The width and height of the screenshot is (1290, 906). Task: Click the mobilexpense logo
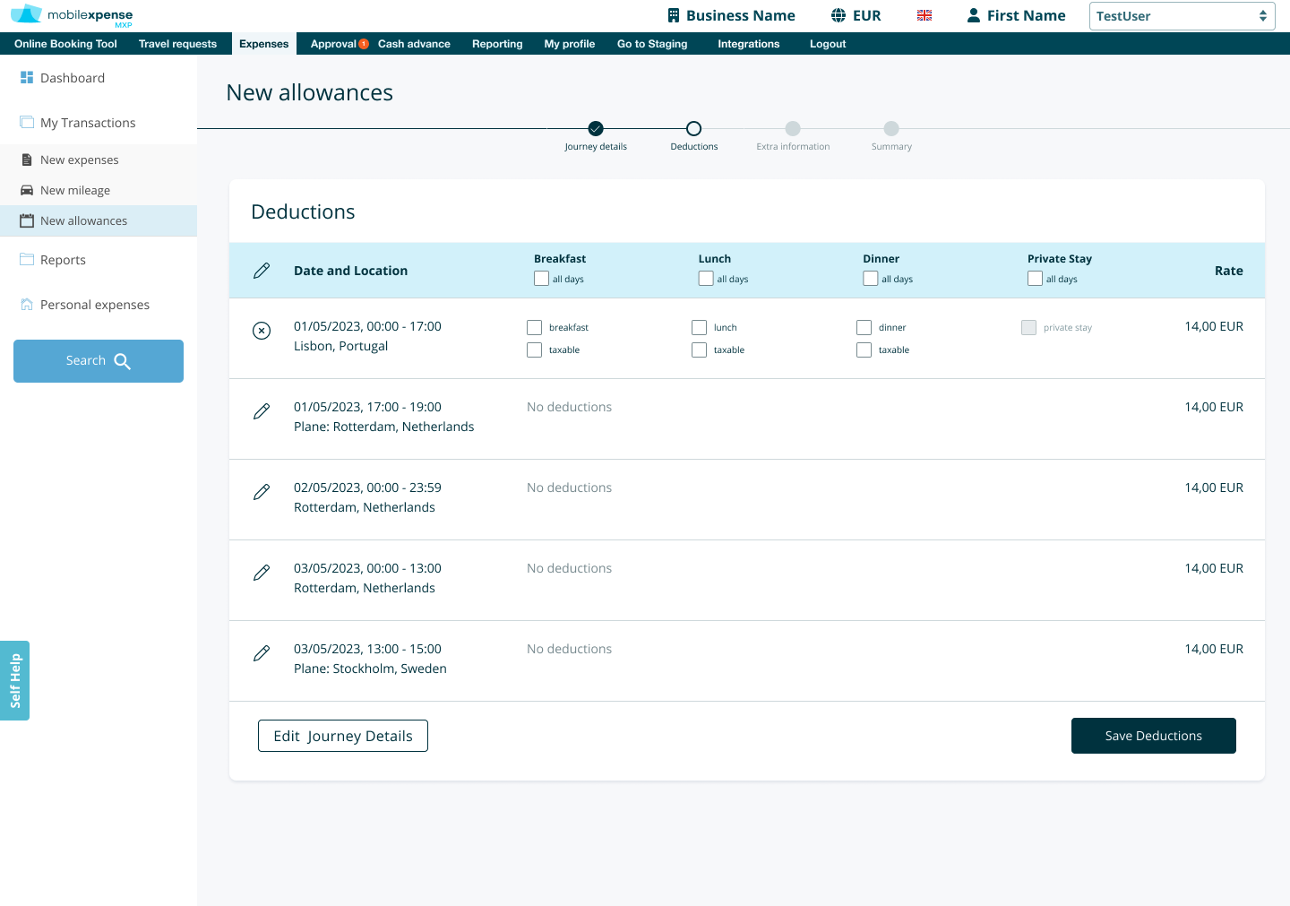[x=72, y=15]
